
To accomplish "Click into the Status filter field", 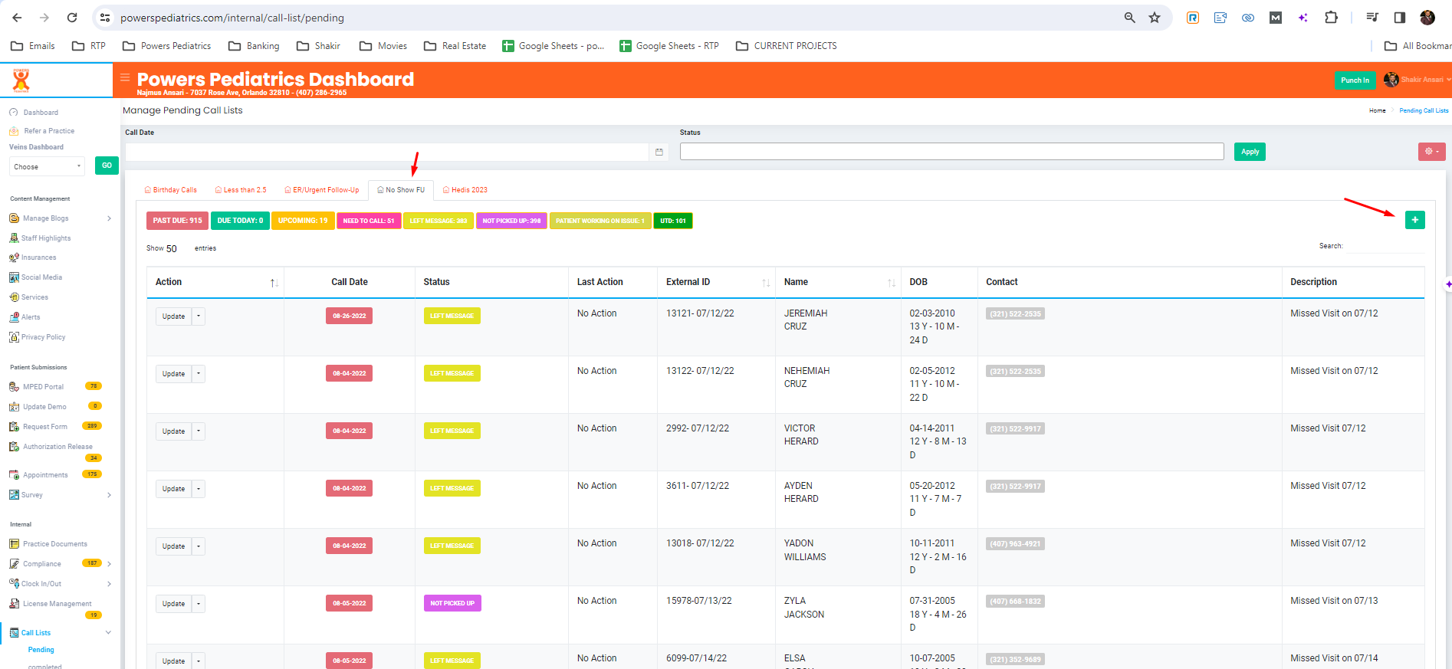I will coord(951,152).
